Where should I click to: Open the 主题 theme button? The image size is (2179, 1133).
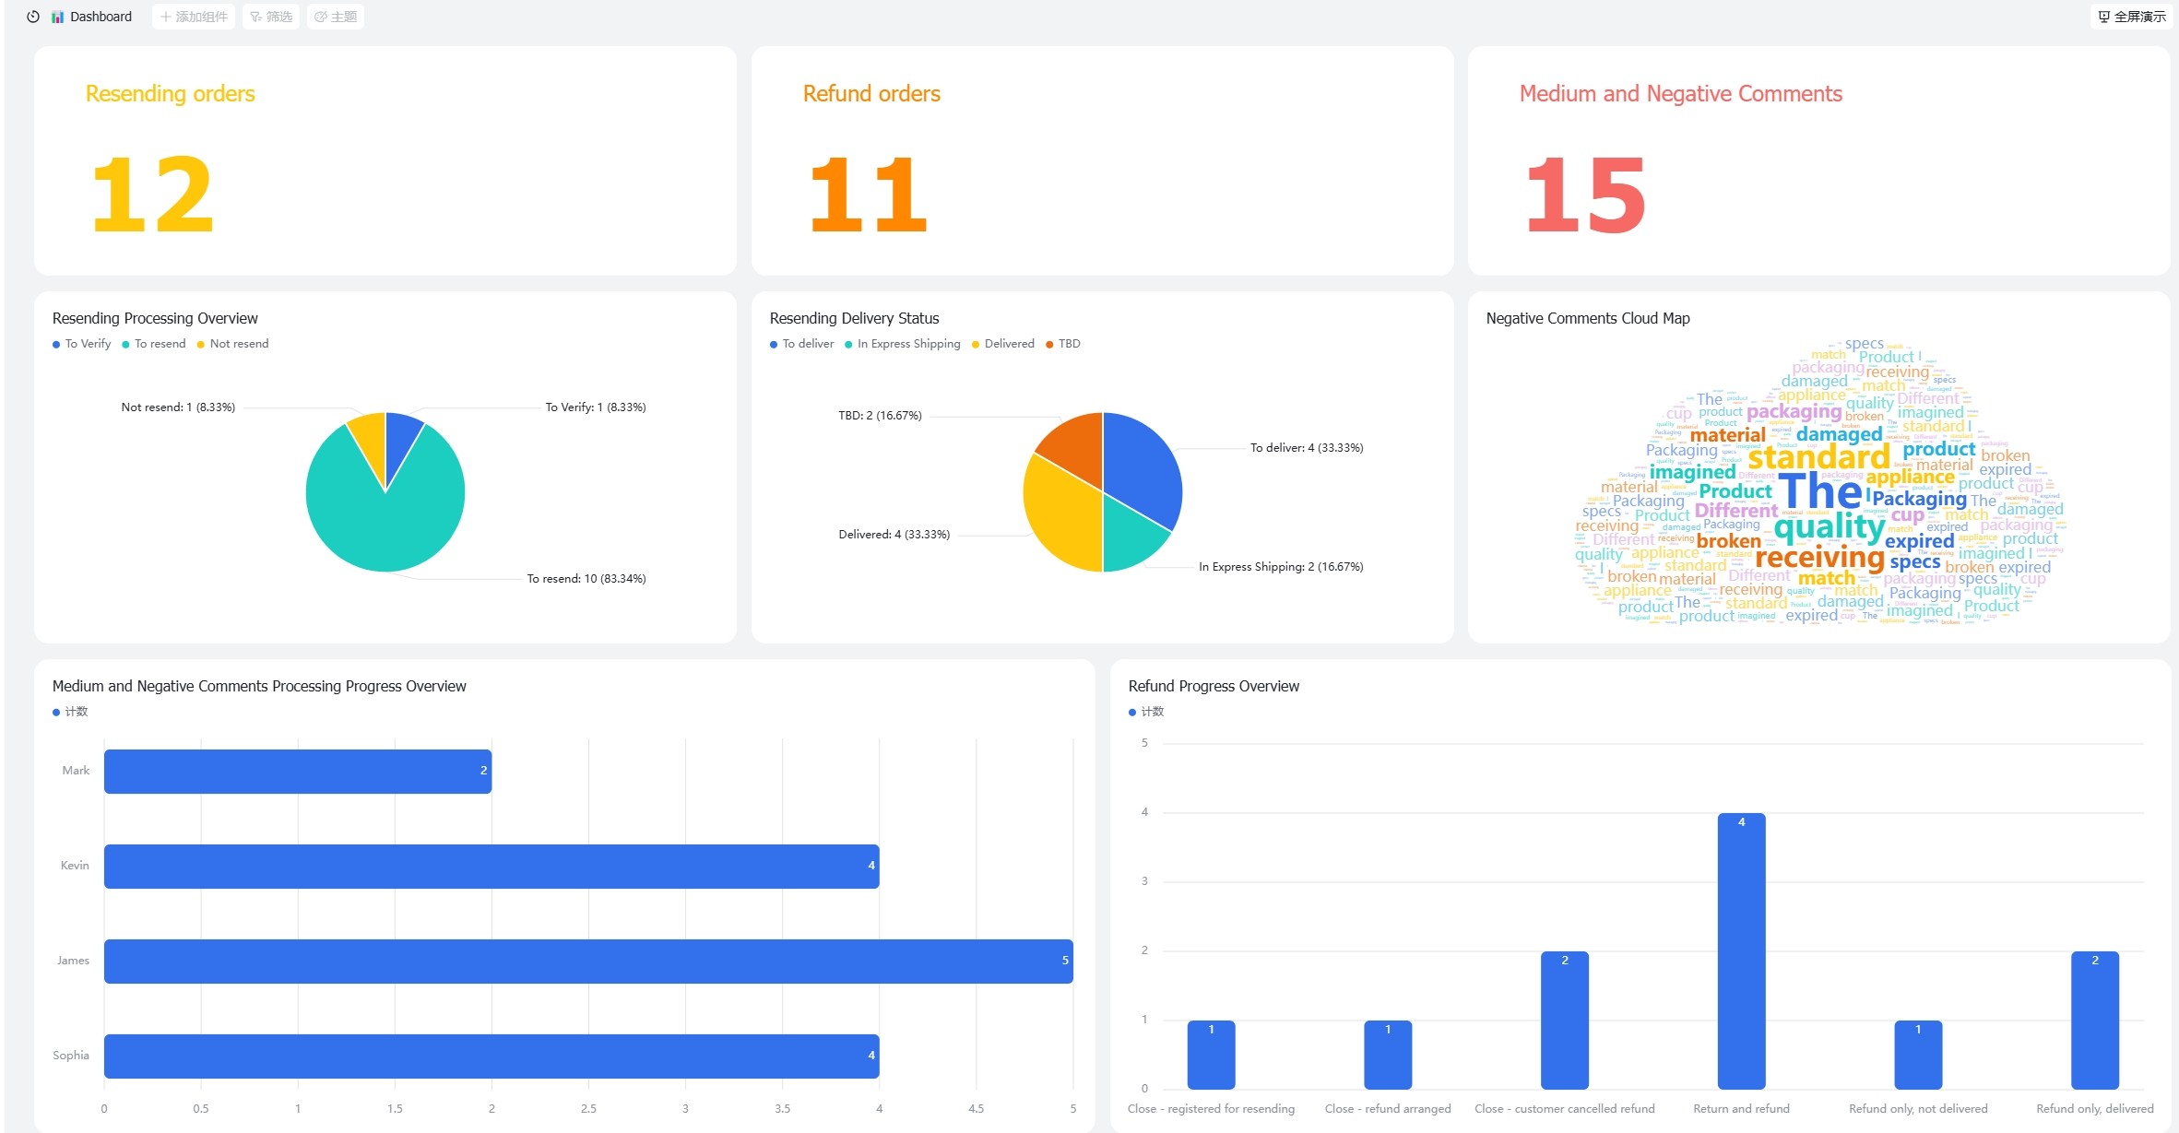[336, 17]
